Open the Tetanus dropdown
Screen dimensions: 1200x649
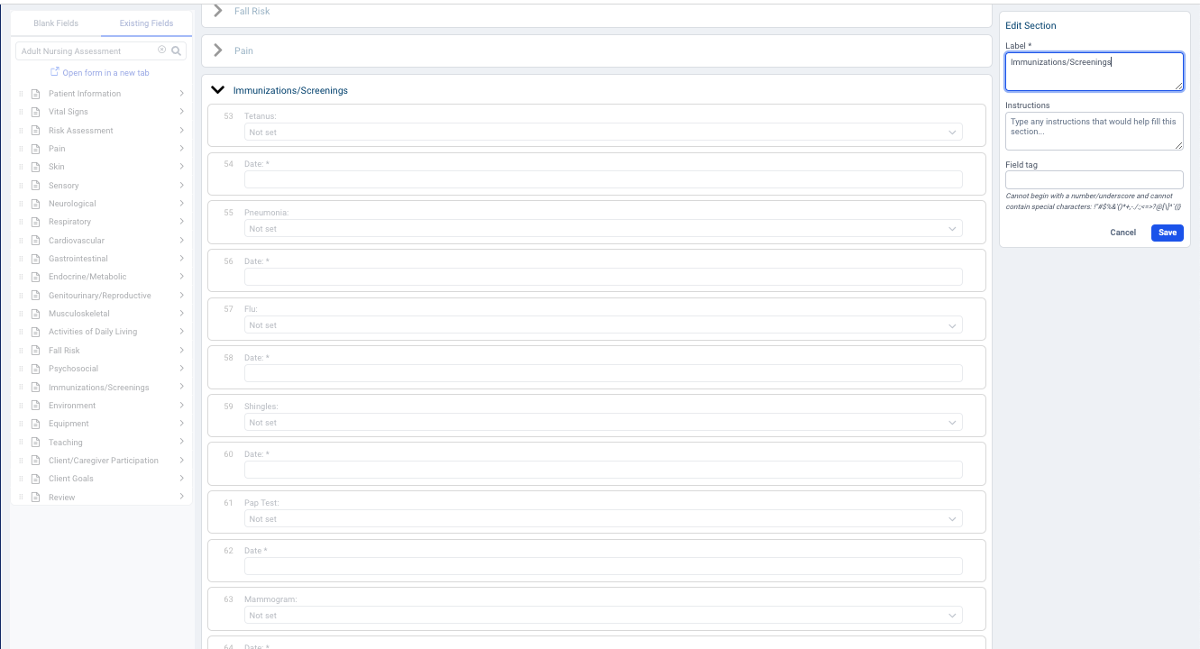pyautogui.click(x=603, y=133)
